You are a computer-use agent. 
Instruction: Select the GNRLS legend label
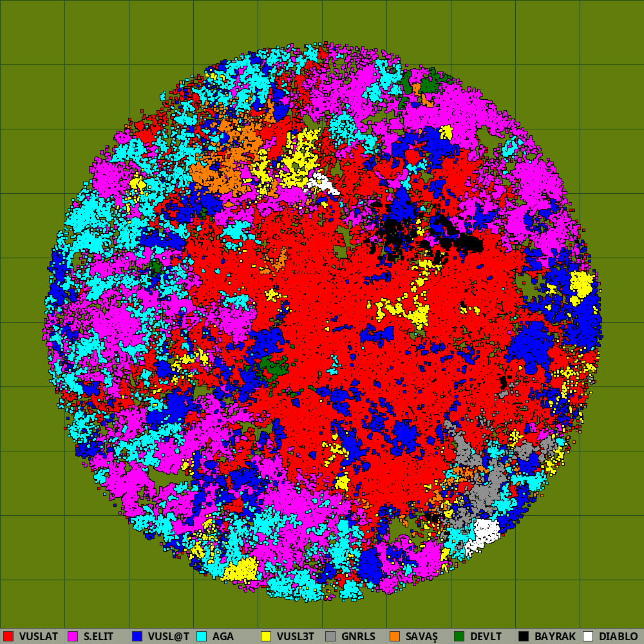click(359, 637)
